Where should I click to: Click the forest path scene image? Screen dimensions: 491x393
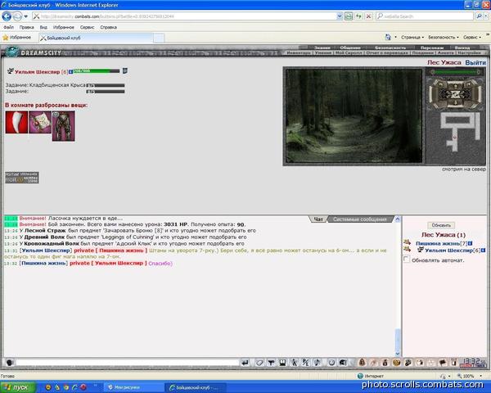coord(354,116)
